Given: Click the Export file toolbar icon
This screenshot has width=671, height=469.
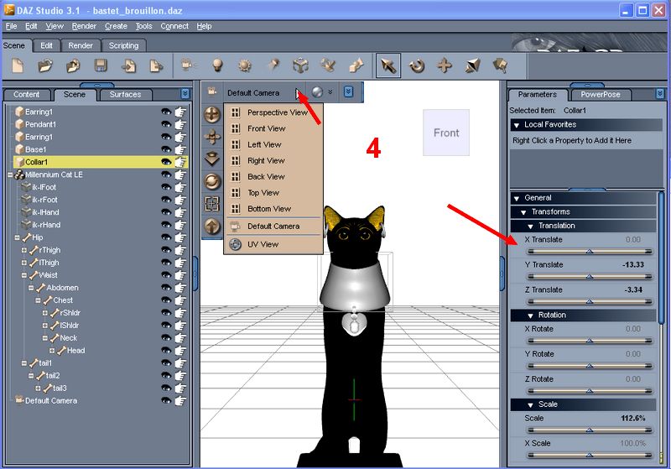Looking at the screenshot, I should 156,66.
